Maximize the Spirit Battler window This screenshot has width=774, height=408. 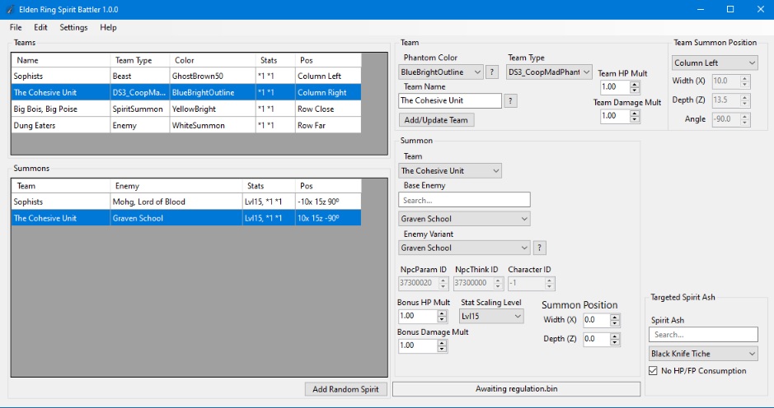[730, 9]
